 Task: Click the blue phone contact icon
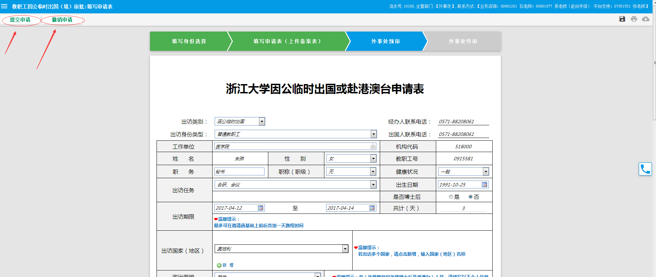pos(645,169)
